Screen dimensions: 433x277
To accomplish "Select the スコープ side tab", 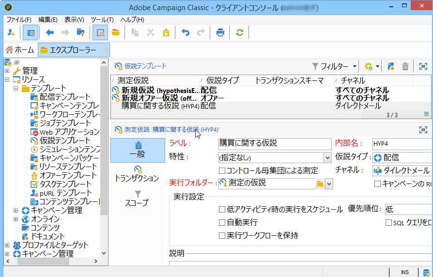I will point(137,198).
